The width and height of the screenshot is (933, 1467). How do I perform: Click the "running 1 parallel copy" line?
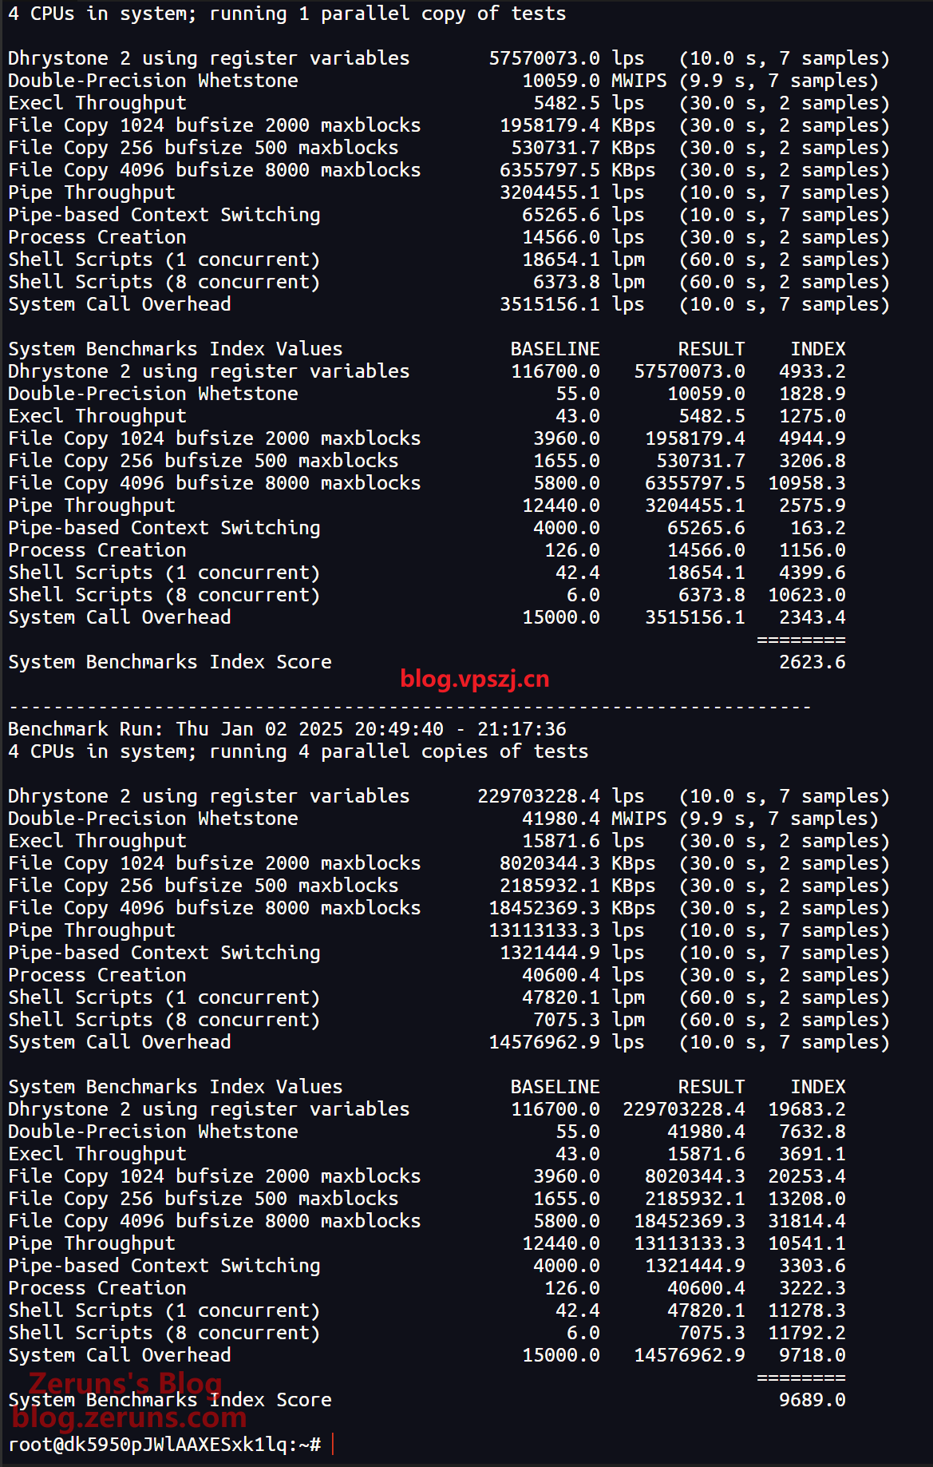(287, 14)
